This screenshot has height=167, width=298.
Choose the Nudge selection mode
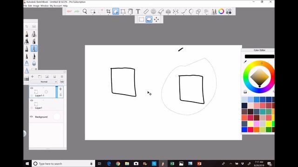156,19
